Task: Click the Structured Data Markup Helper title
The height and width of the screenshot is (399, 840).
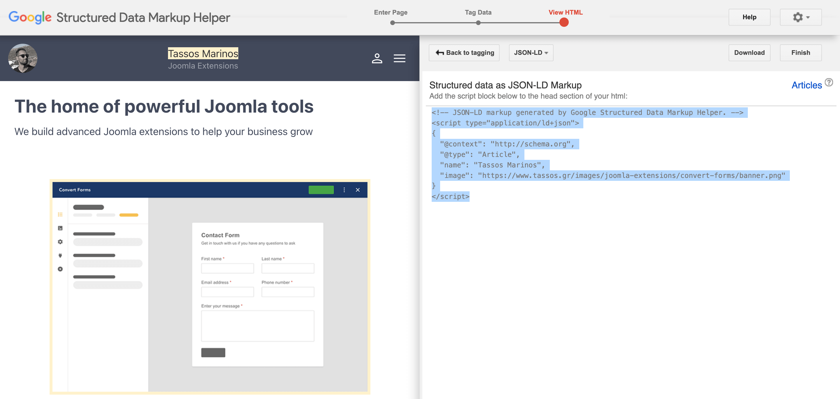Action: click(x=143, y=17)
